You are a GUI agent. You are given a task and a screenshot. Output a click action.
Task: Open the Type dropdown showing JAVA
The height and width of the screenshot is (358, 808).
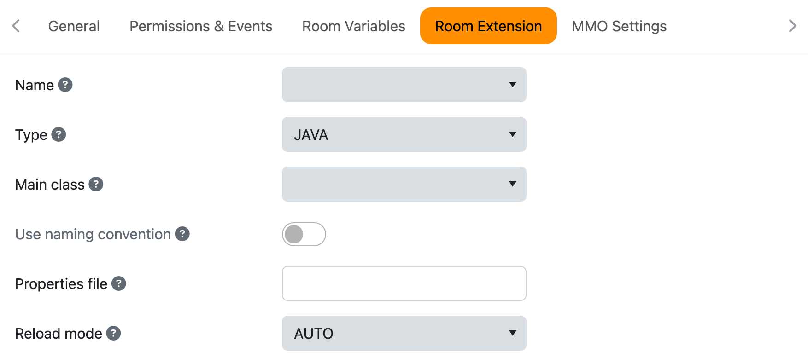404,134
